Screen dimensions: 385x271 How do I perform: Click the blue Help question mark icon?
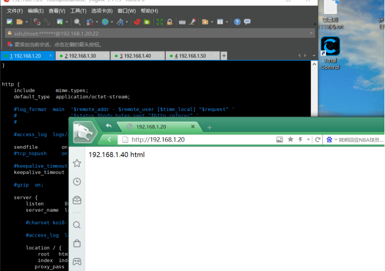click(x=237, y=22)
